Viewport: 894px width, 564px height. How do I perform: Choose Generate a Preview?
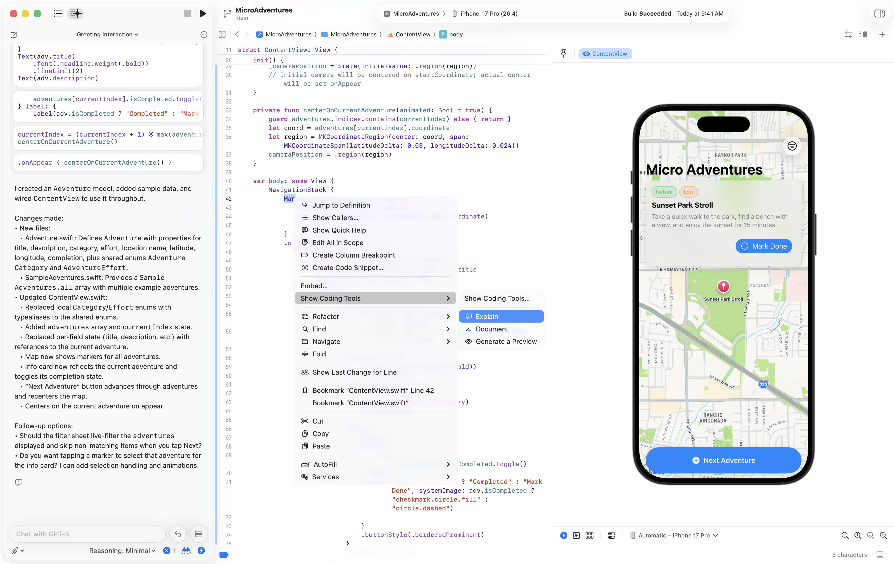click(x=501, y=342)
